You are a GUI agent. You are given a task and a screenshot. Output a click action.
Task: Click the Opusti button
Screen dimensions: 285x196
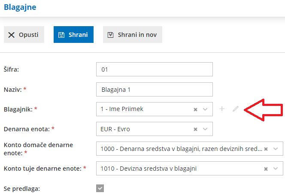24,35
